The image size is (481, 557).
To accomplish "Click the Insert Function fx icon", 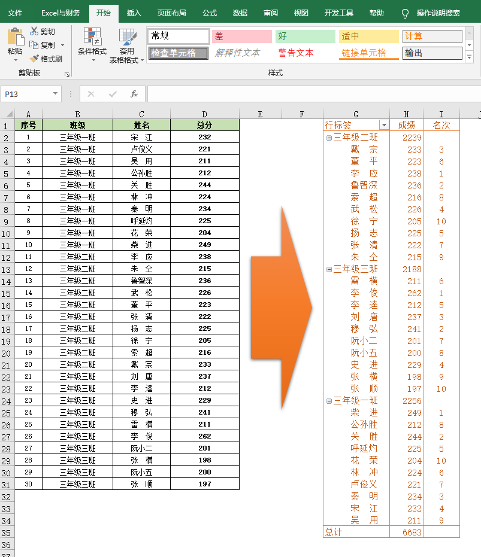I will pyautogui.click(x=134, y=94).
